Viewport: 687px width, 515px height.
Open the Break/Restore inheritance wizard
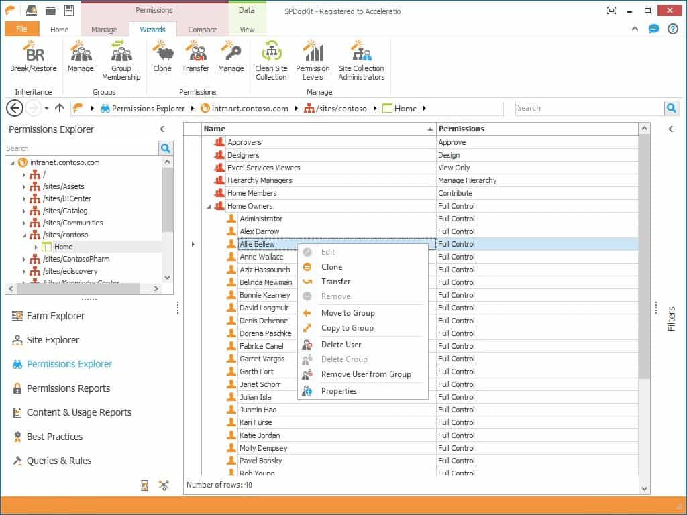pyautogui.click(x=34, y=56)
